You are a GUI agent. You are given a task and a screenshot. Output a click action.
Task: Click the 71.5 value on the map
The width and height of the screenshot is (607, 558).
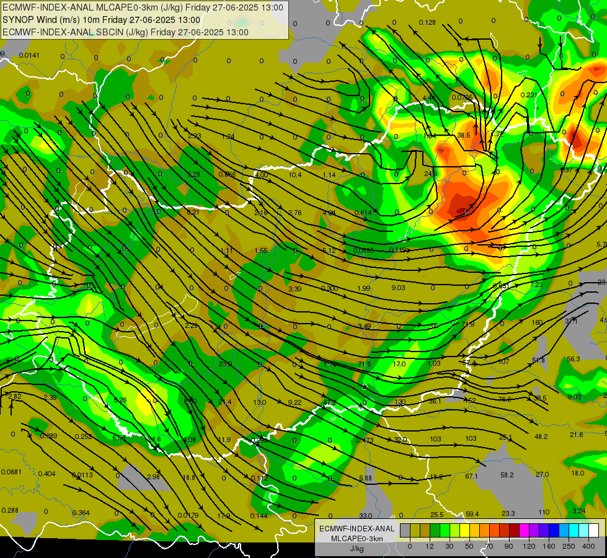click(365, 364)
